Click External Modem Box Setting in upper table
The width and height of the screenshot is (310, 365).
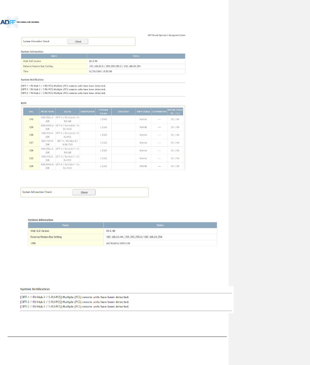pos(38,66)
